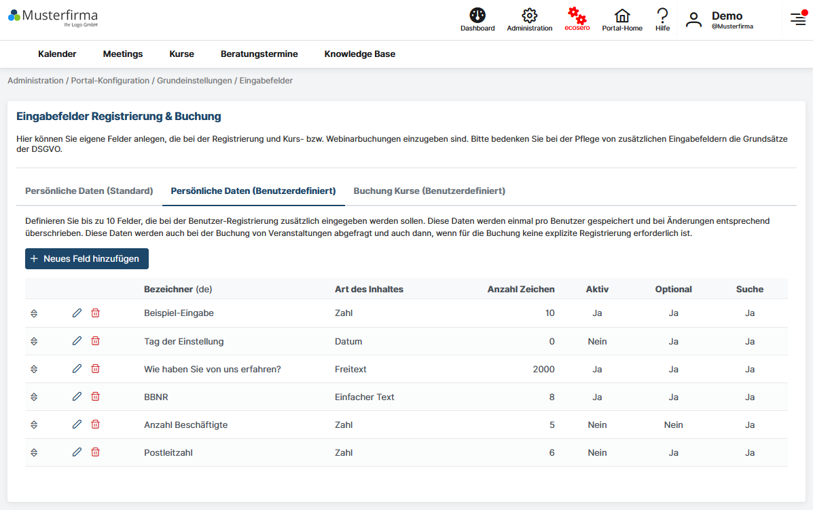Switch to Buchung Kurse (Benutzerdefiniert) tab
813x510 pixels.
coord(429,191)
